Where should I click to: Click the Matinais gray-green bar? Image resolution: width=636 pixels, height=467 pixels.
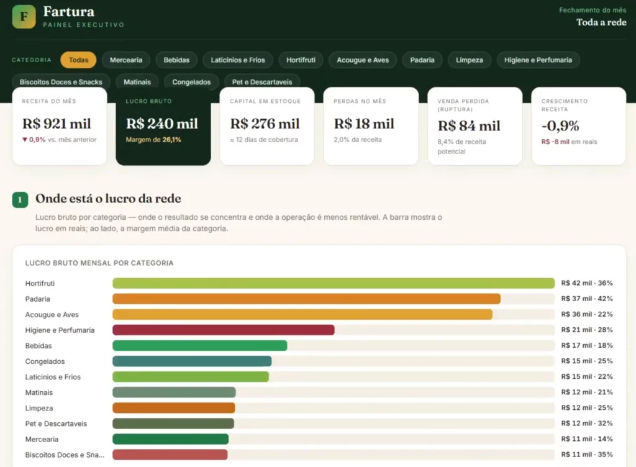[x=174, y=392]
